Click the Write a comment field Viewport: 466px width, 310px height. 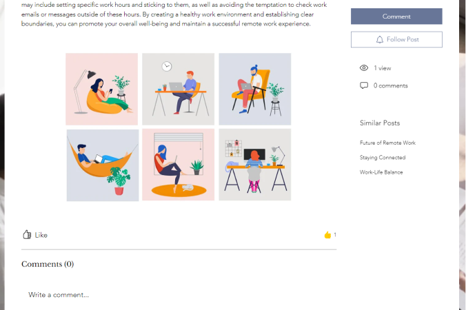(x=179, y=295)
